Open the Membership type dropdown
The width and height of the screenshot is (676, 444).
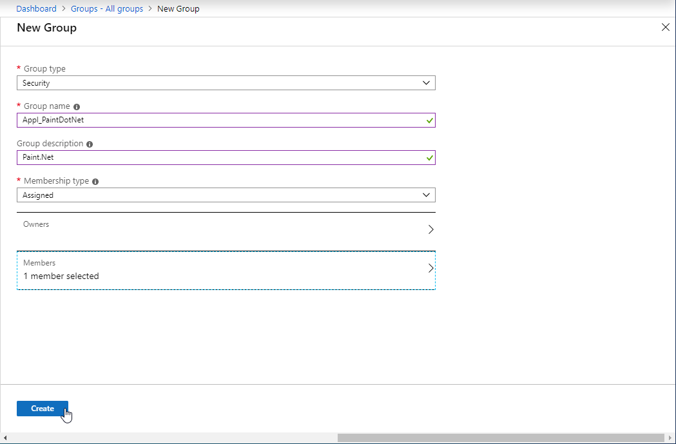coord(226,195)
